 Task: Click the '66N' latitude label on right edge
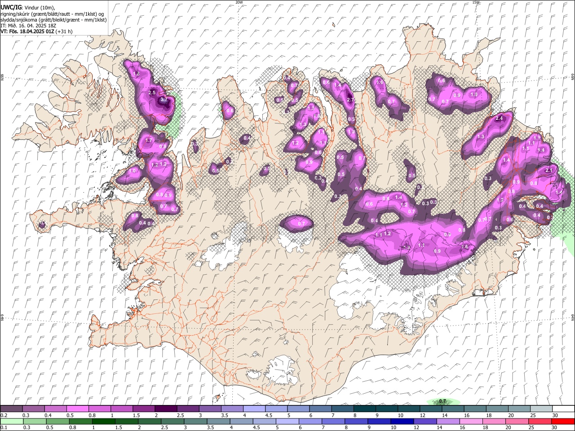tap(573, 78)
